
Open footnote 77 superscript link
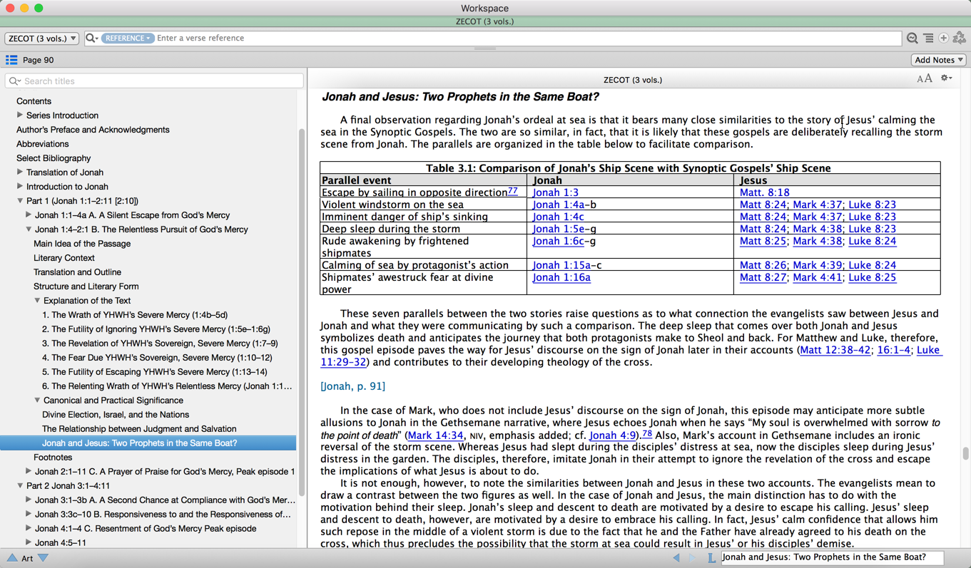coord(513,191)
